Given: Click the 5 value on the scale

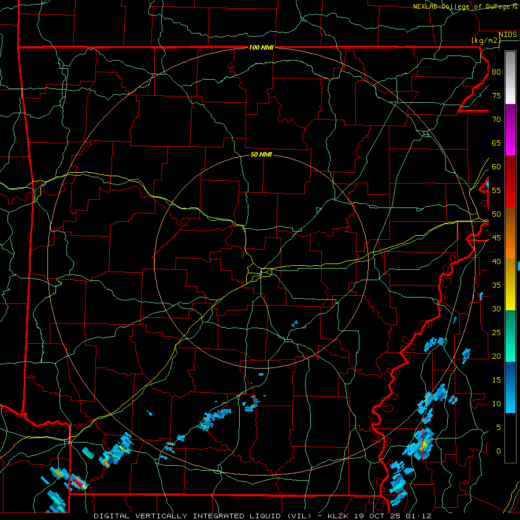Looking at the screenshot, I should pyautogui.click(x=499, y=428).
